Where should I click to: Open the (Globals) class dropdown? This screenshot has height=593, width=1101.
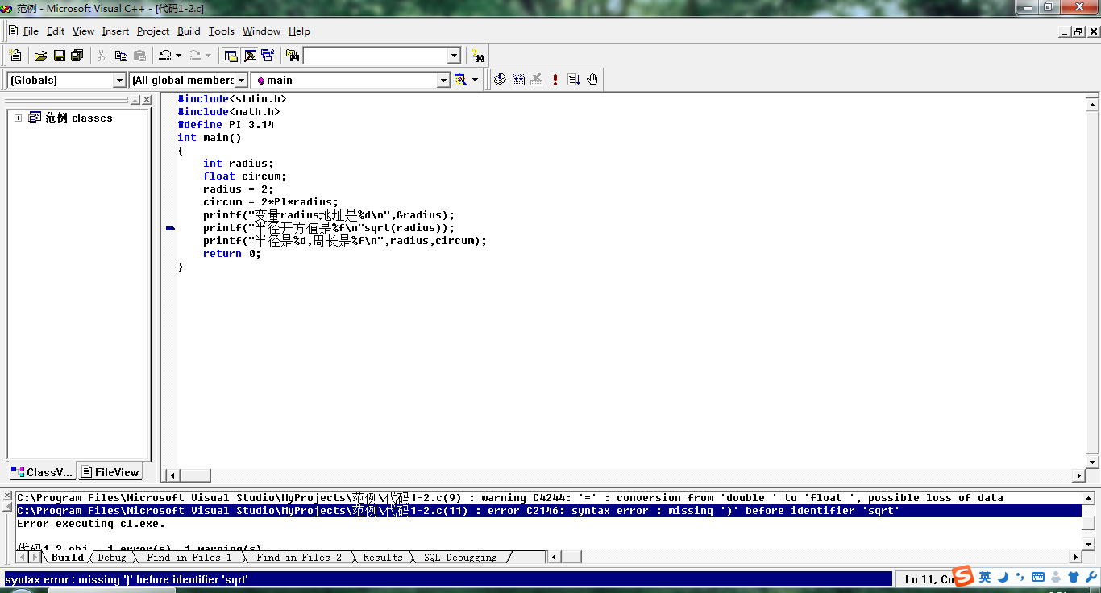click(x=119, y=80)
